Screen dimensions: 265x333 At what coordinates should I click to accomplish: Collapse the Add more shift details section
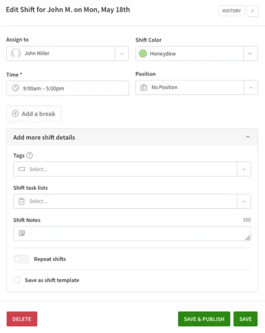click(x=248, y=137)
